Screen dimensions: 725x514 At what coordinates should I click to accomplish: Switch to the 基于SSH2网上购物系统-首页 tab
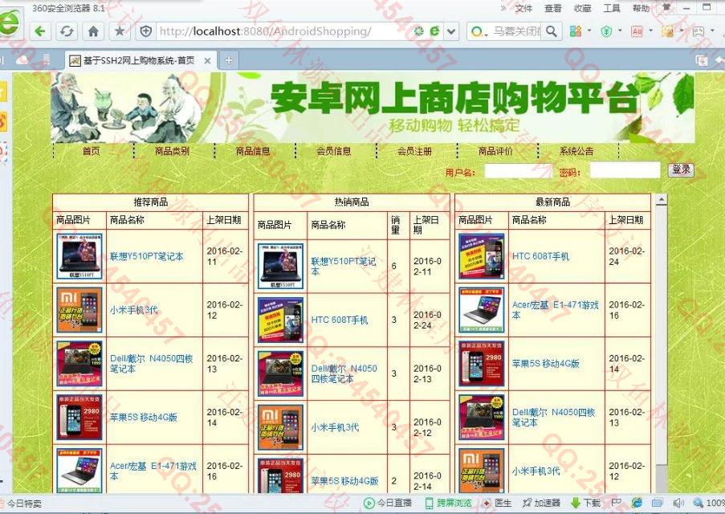tap(139, 60)
